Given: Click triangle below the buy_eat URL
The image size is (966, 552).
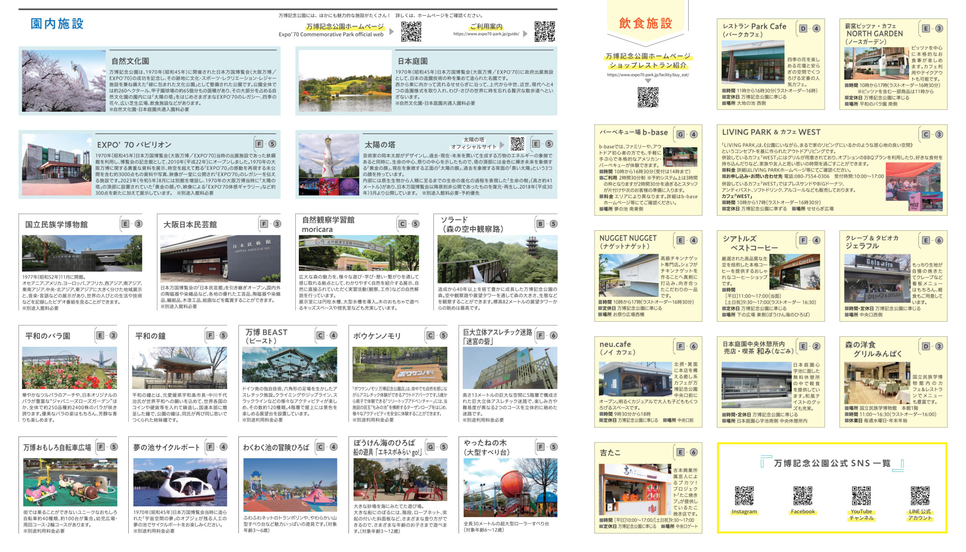Looking at the screenshot, I should [648, 81].
